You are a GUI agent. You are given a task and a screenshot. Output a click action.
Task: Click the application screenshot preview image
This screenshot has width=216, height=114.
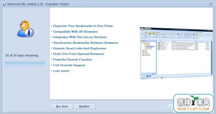tap(176, 53)
